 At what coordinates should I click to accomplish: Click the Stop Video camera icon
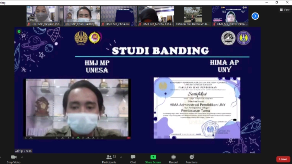coord(14,157)
